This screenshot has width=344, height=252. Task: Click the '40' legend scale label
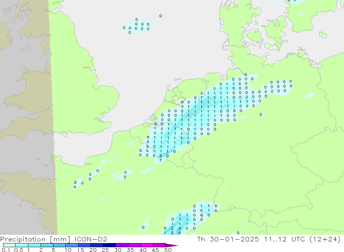143,250
